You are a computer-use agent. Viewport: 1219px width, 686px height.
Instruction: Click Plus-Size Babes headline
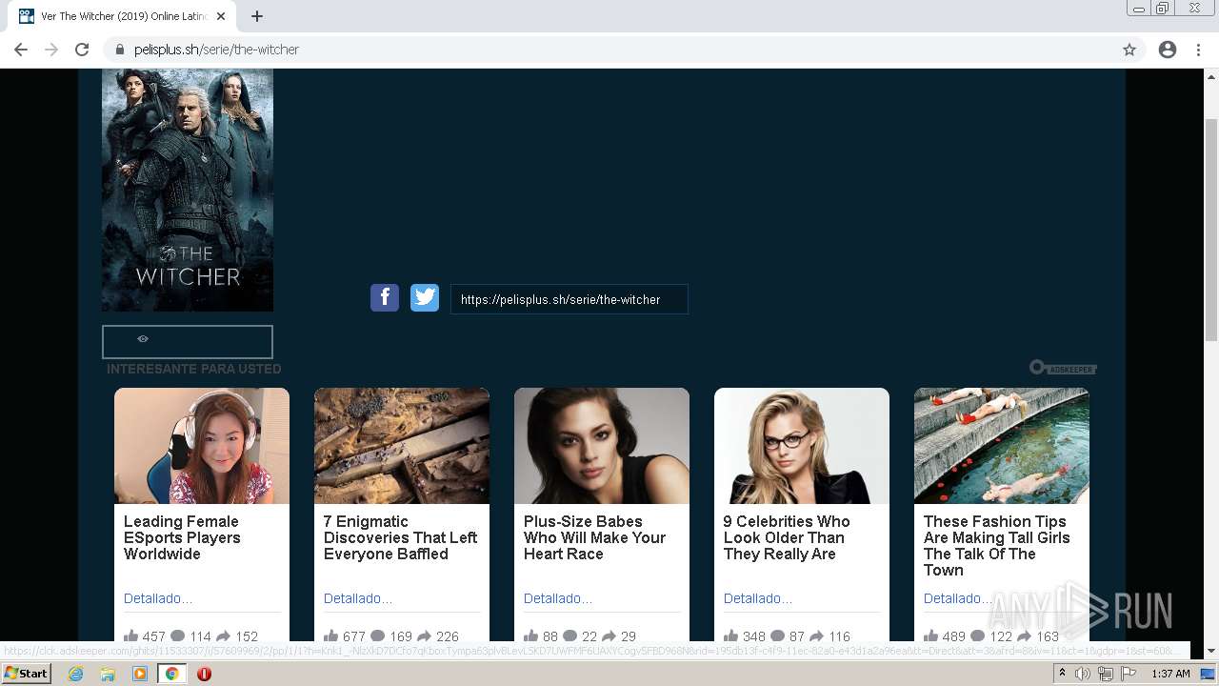tap(594, 537)
